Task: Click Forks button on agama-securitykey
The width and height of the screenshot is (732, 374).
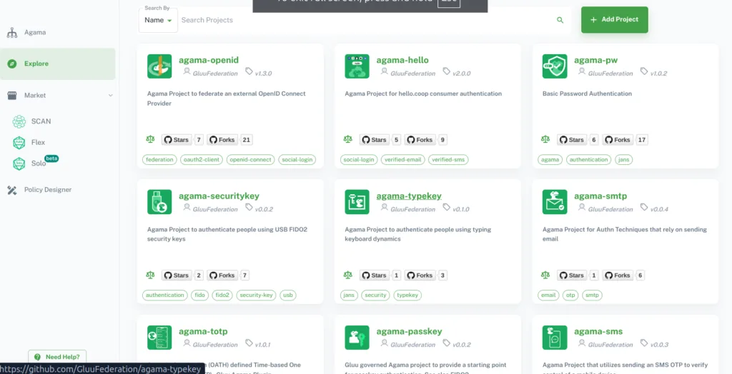Action: click(222, 275)
